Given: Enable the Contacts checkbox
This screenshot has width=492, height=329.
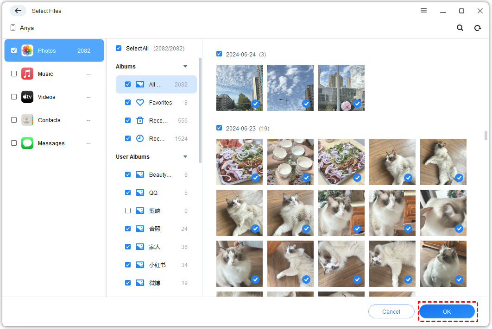Looking at the screenshot, I should tap(14, 120).
